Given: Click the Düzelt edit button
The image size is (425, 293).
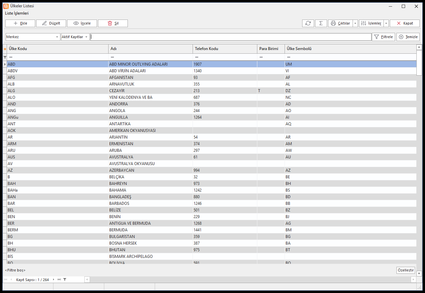Looking at the screenshot, I should coord(51,23).
